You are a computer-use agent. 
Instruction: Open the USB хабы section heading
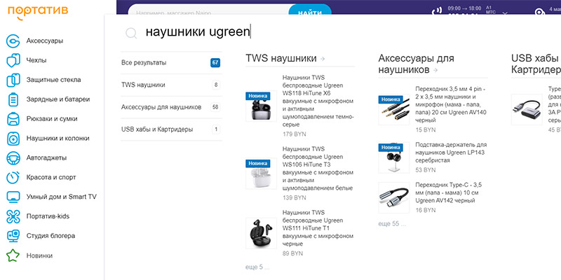click(536, 64)
